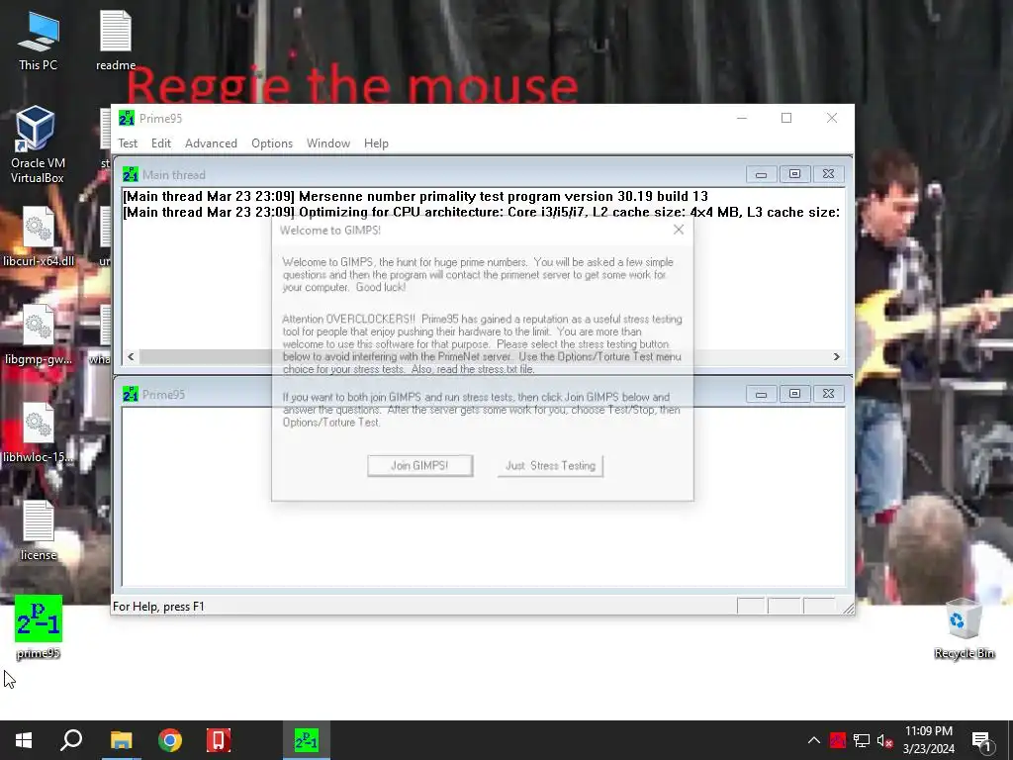1013x760 pixels.
Task: Select Oracle VM VirtualBox shortcut
Action: pyautogui.click(x=37, y=144)
